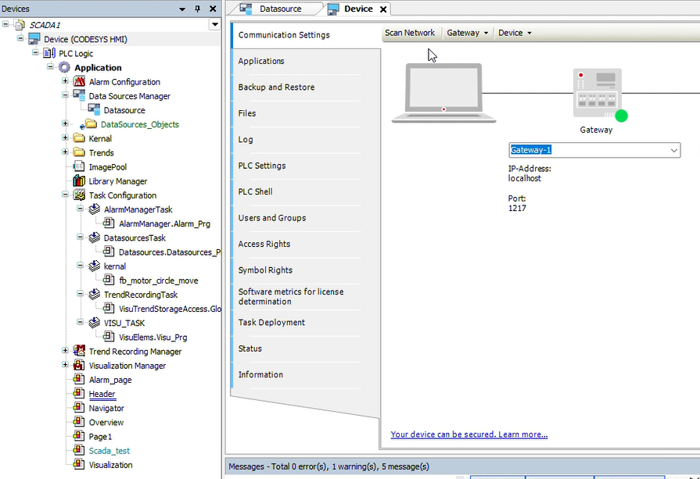Click the Alarm Configuration icon in the tree
700x479 pixels.
[79, 81]
